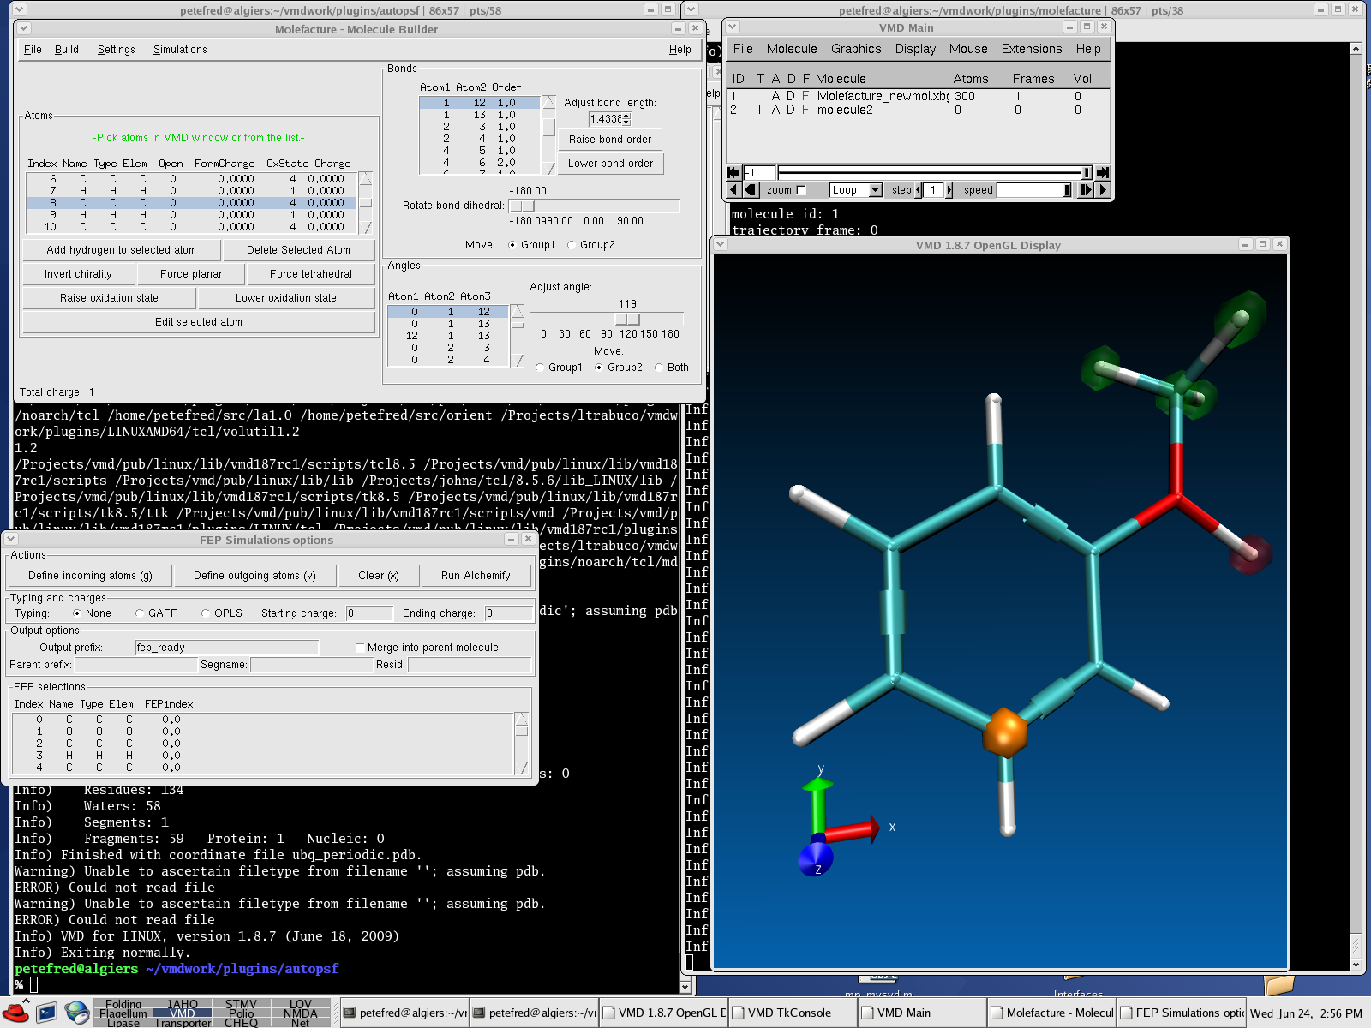Launch the web browser globe icon
The height and width of the screenshot is (1028, 1371).
point(77,1013)
